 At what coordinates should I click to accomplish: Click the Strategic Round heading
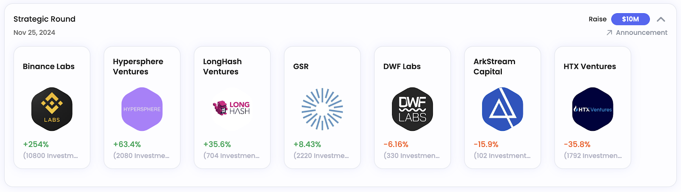pyautogui.click(x=44, y=19)
